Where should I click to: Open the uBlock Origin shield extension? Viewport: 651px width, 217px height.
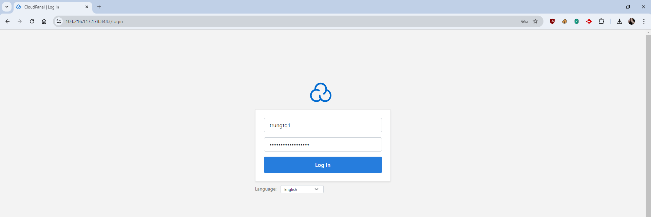[x=552, y=21]
